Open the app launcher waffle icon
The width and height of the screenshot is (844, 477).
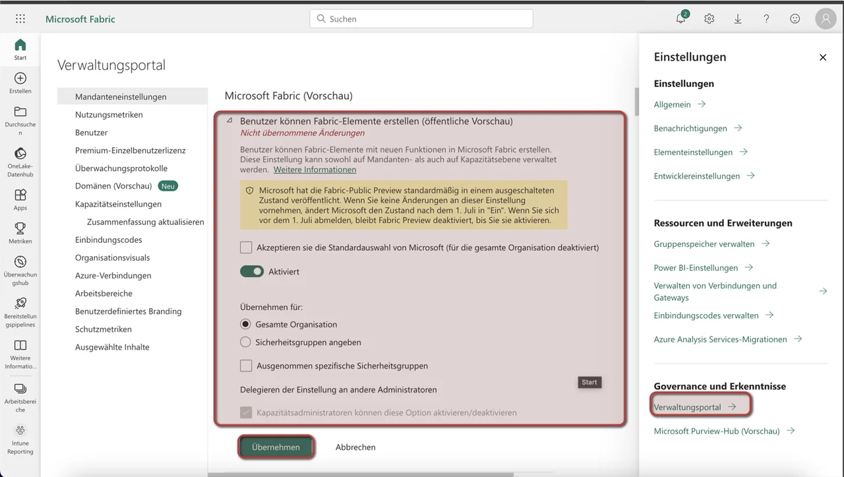20,19
